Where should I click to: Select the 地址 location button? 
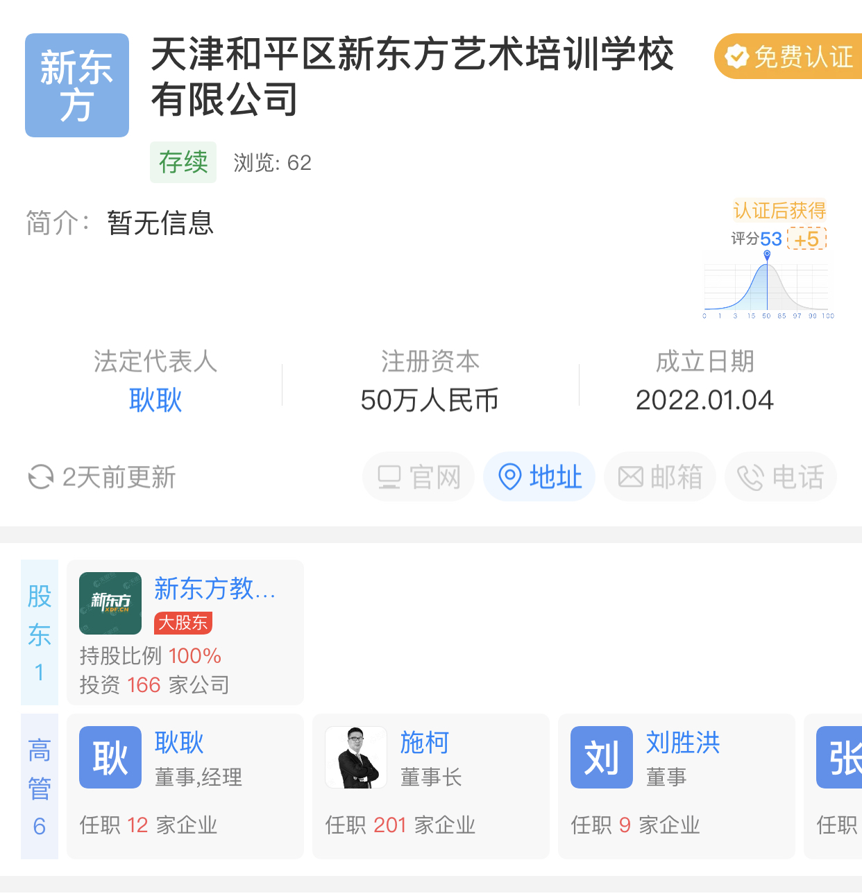[539, 477]
